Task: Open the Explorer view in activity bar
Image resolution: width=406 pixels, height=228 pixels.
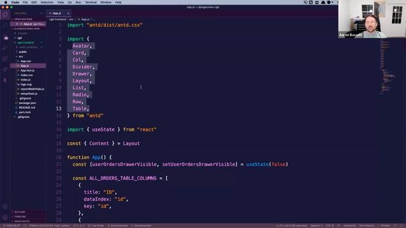Action: tap(5, 14)
